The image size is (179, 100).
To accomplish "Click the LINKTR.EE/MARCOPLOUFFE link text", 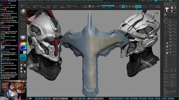I will [95, 99].
